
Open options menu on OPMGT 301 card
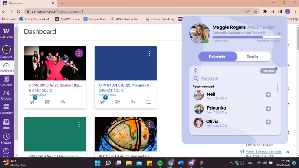[149, 53]
